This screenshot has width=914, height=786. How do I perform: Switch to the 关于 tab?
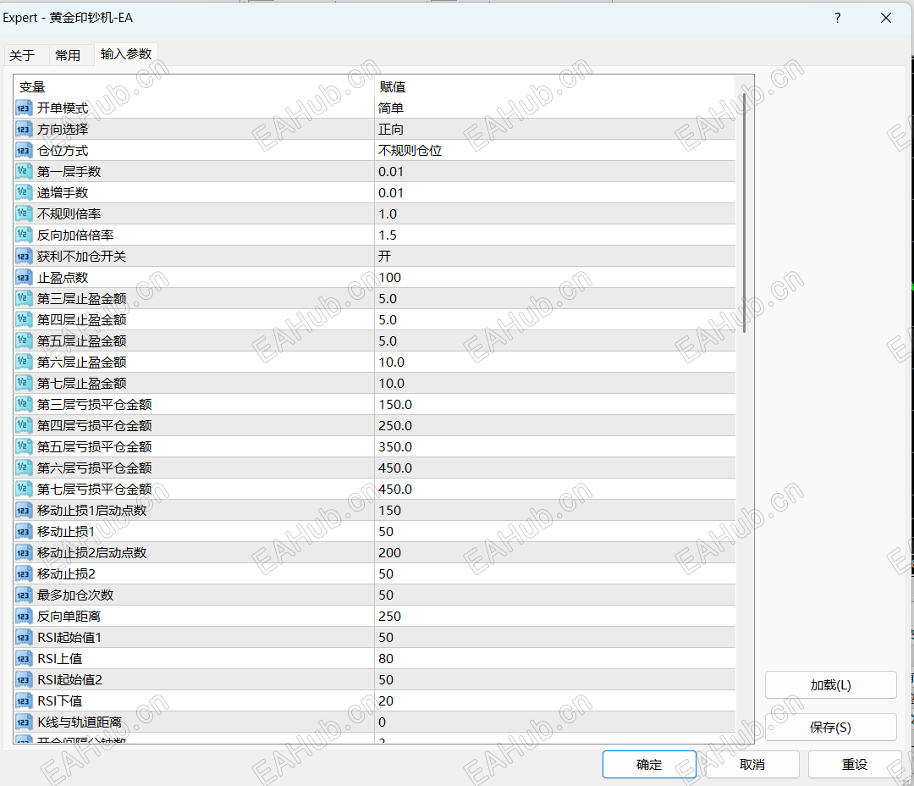[x=25, y=54]
